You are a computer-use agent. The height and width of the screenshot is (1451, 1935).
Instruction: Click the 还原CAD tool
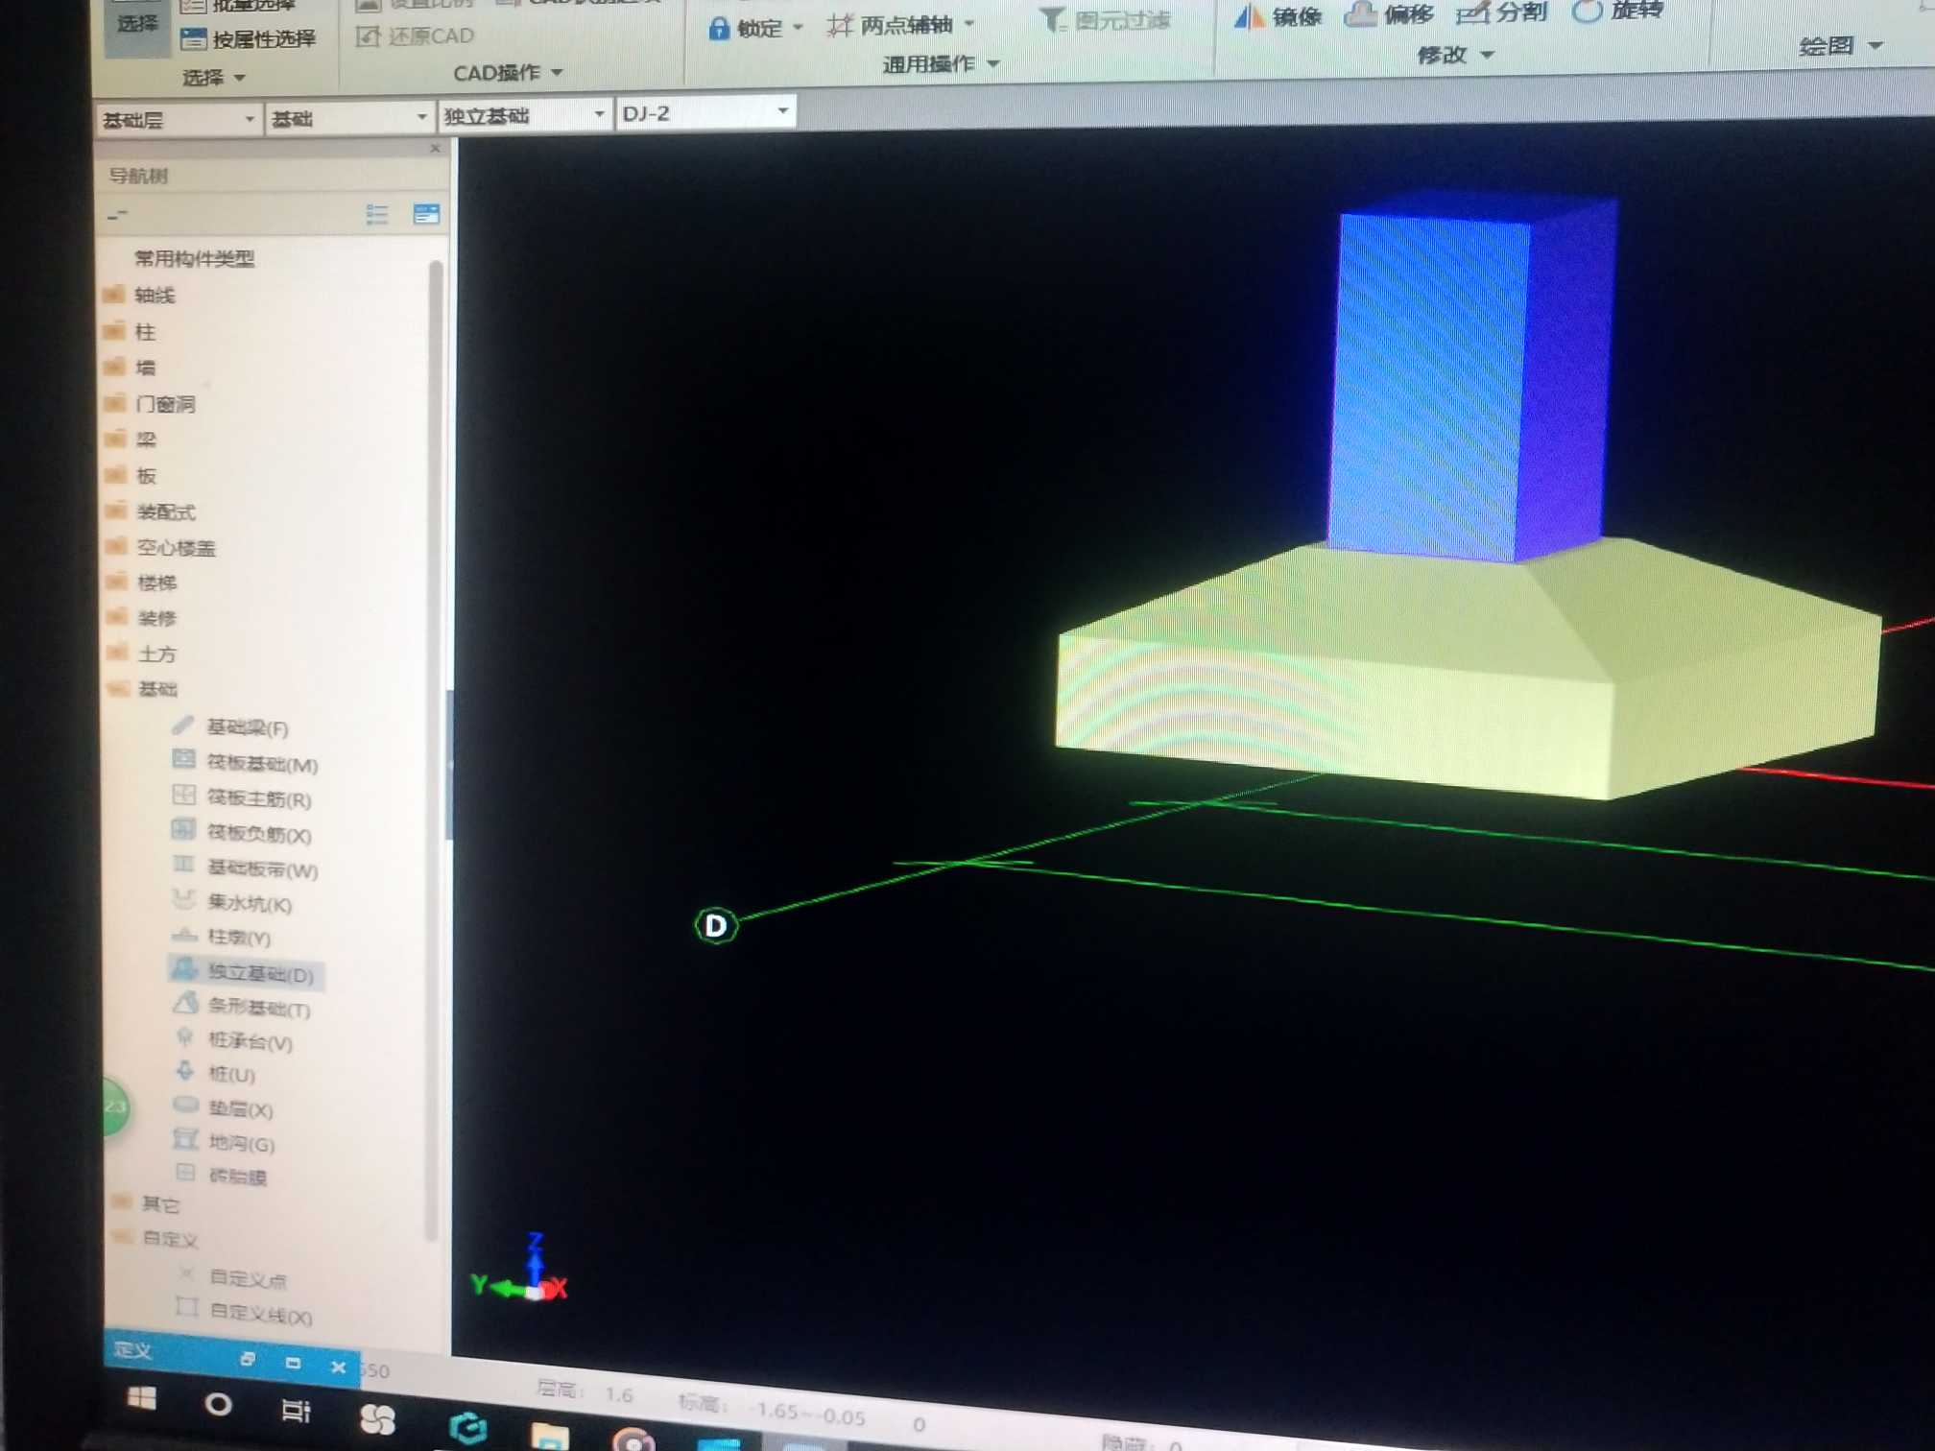(x=415, y=36)
